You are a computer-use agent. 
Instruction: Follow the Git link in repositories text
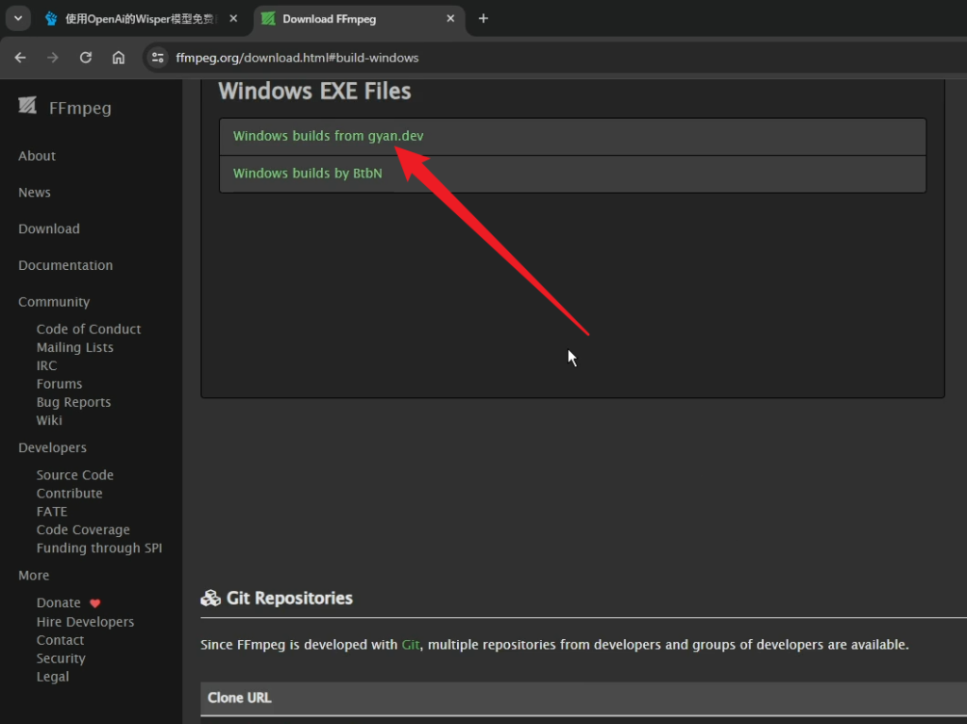[x=411, y=645]
